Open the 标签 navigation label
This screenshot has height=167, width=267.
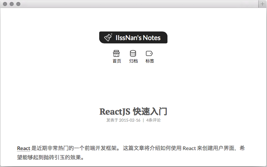pyautogui.click(x=149, y=61)
